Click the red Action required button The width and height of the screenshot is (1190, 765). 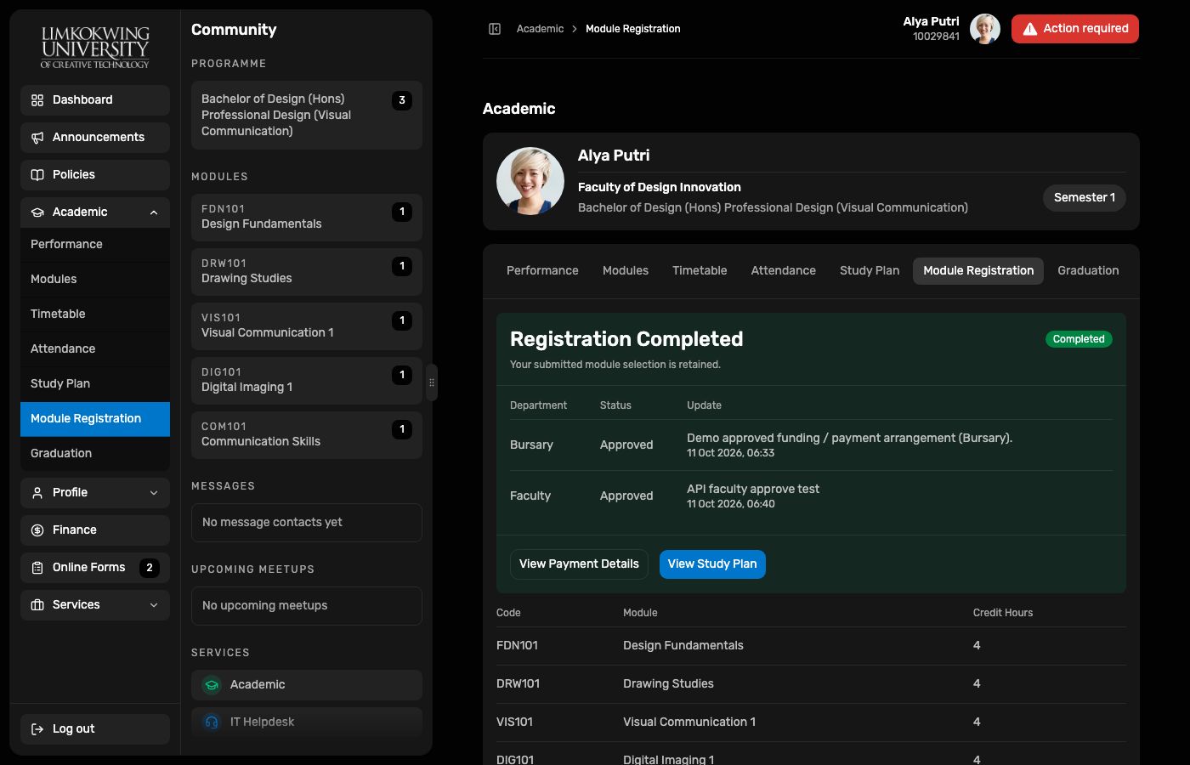[1075, 29]
